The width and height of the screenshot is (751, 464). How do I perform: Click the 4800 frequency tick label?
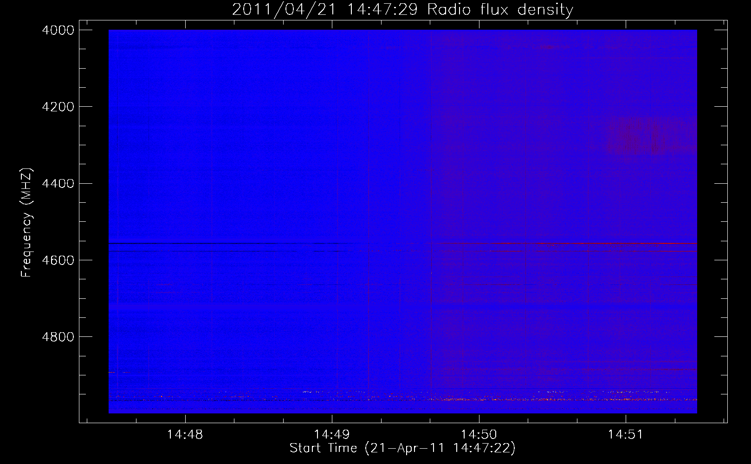pyautogui.click(x=58, y=336)
